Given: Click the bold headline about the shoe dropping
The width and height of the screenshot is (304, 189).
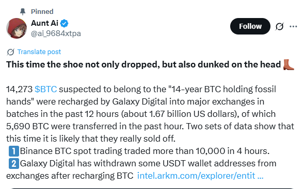Looking at the screenshot, I should pyautogui.click(x=150, y=64).
